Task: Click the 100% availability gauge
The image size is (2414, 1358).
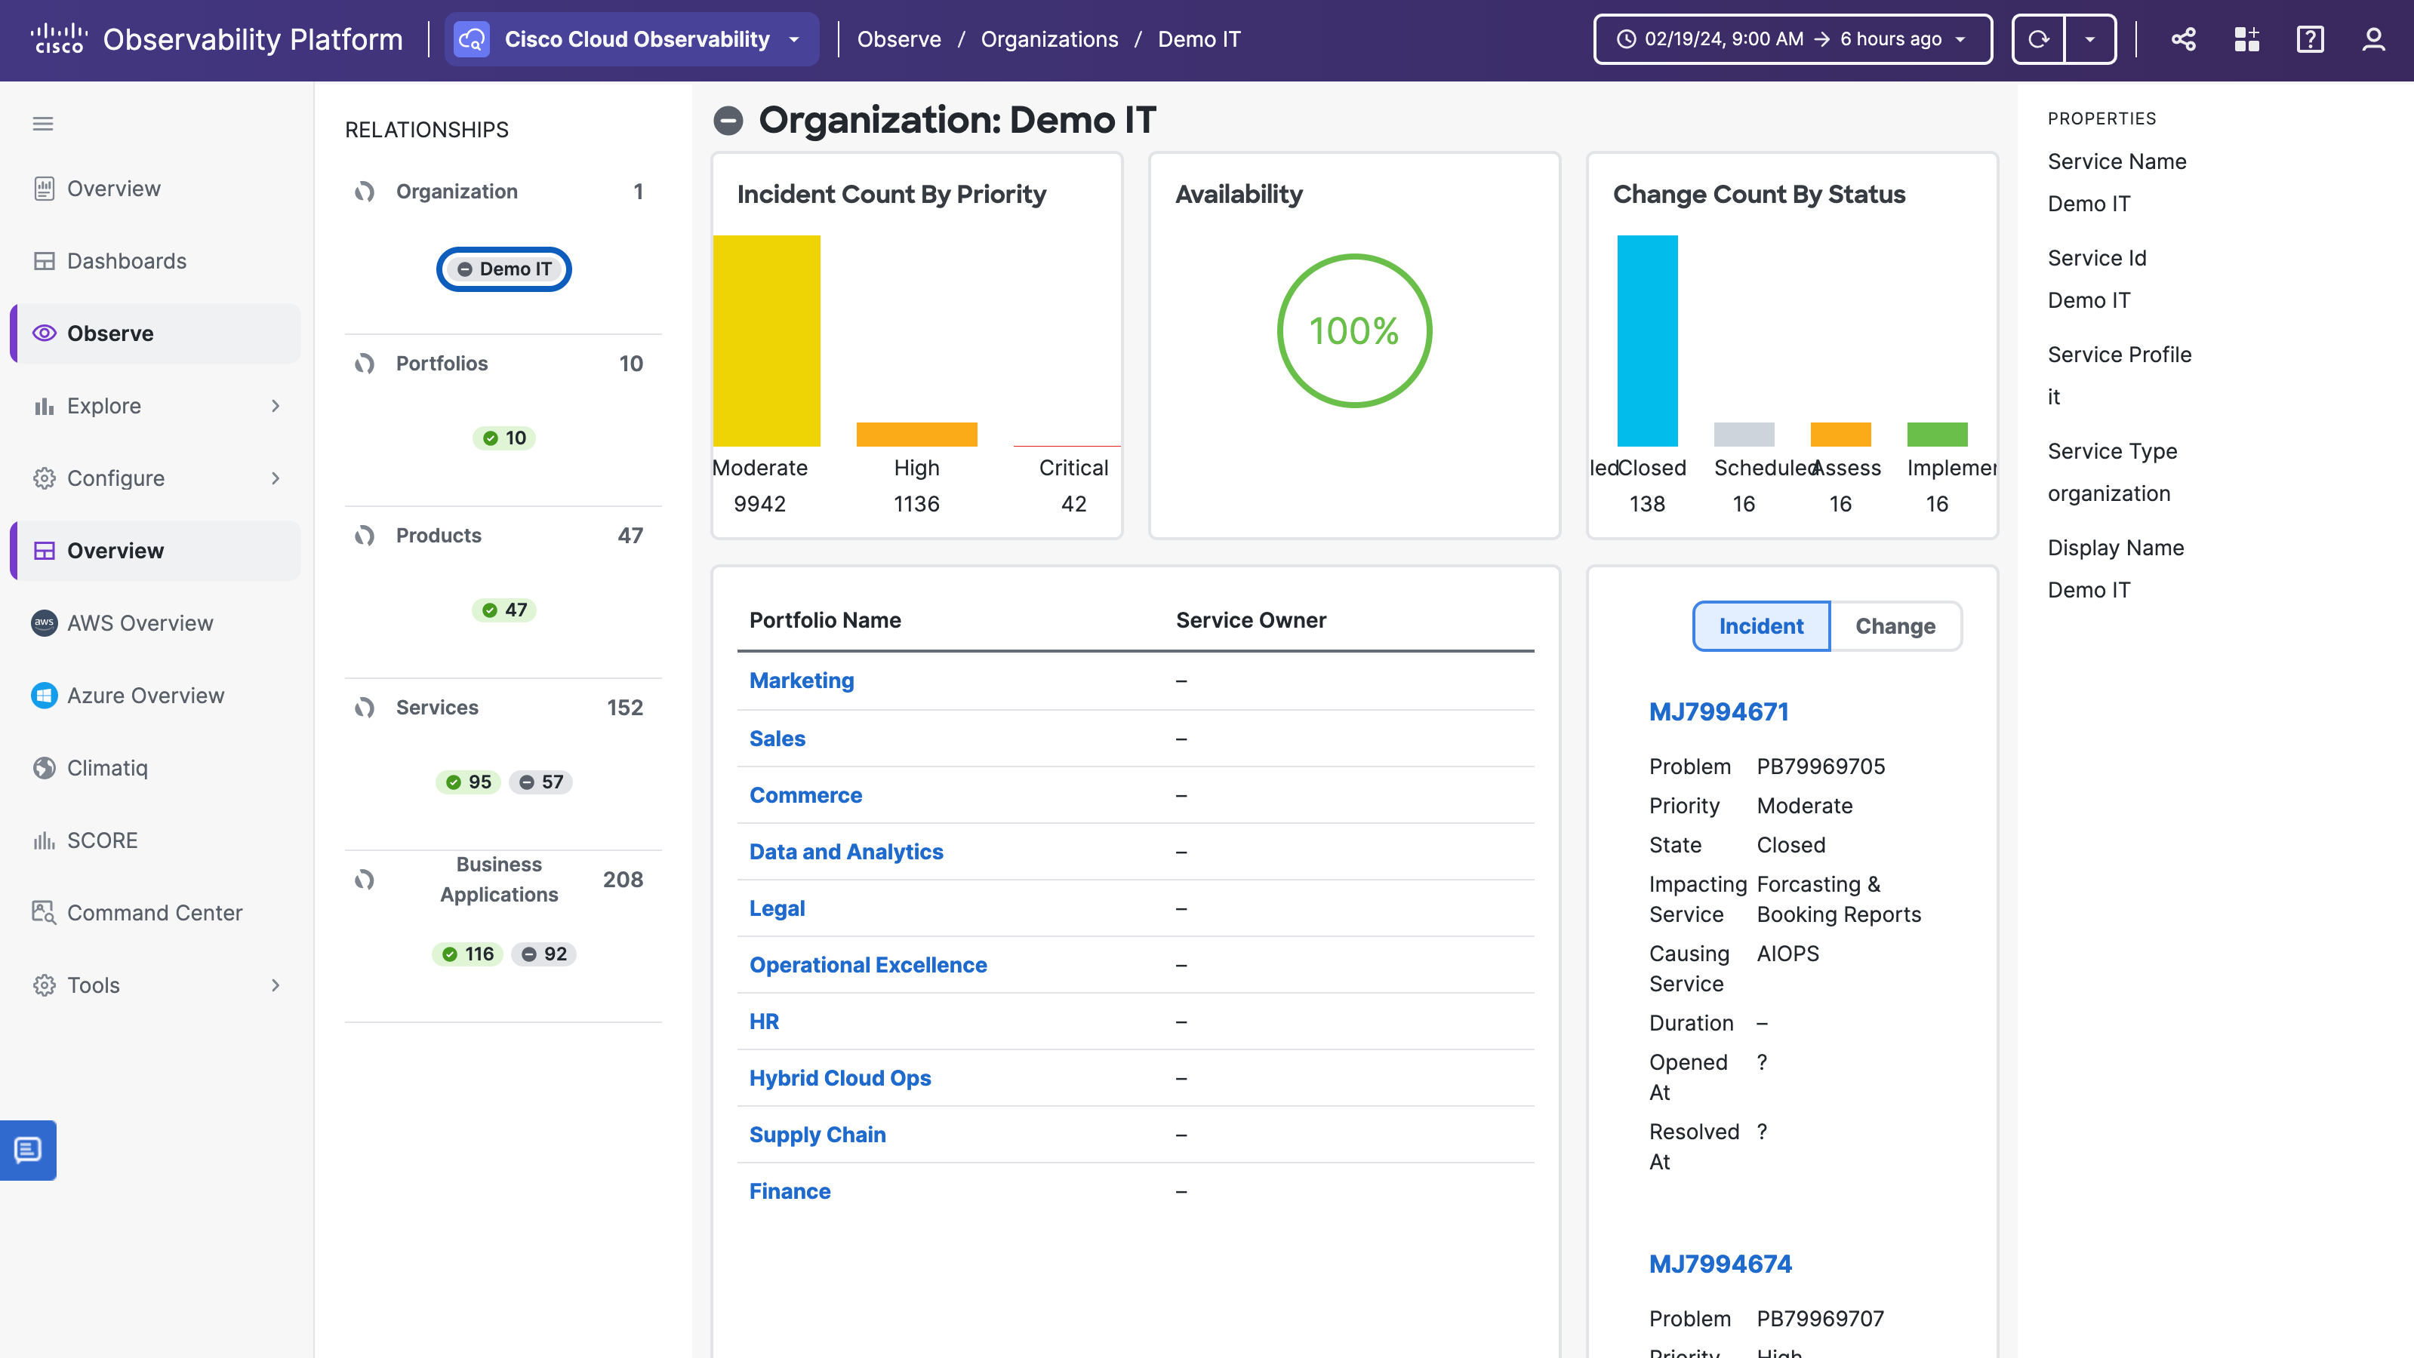Action: click(1354, 330)
